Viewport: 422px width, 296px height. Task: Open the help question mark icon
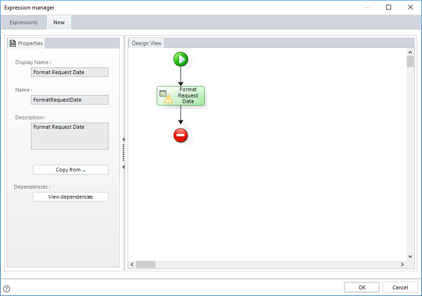pos(7,289)
